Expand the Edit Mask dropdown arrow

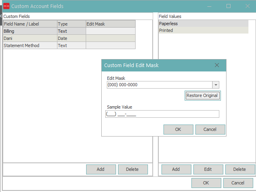click(x=216, y=85)
